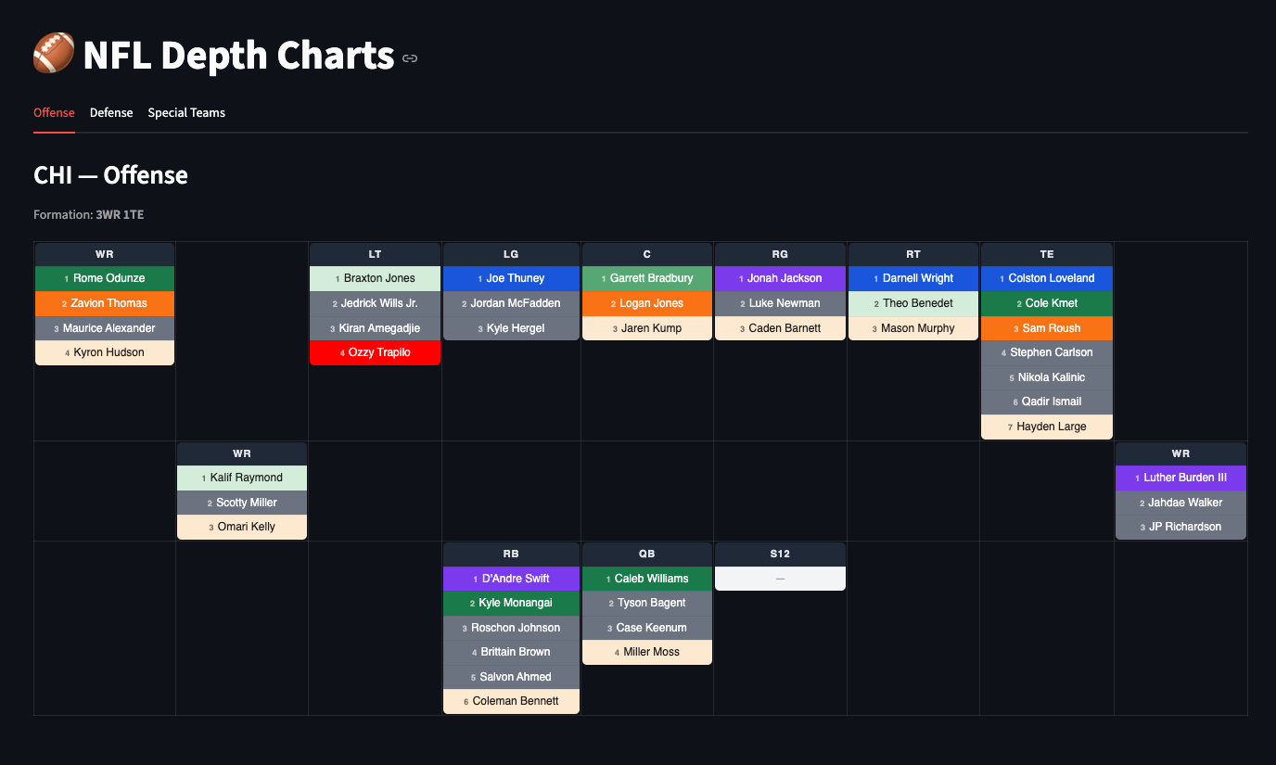Click the Formation: 3WR 1TE label

(88, 215)
